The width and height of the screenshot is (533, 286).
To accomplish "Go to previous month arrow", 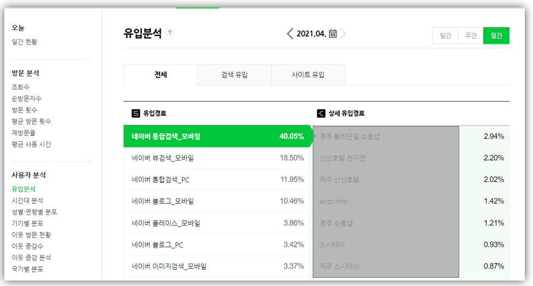I will pyautogui.click(x=290, y=34).
